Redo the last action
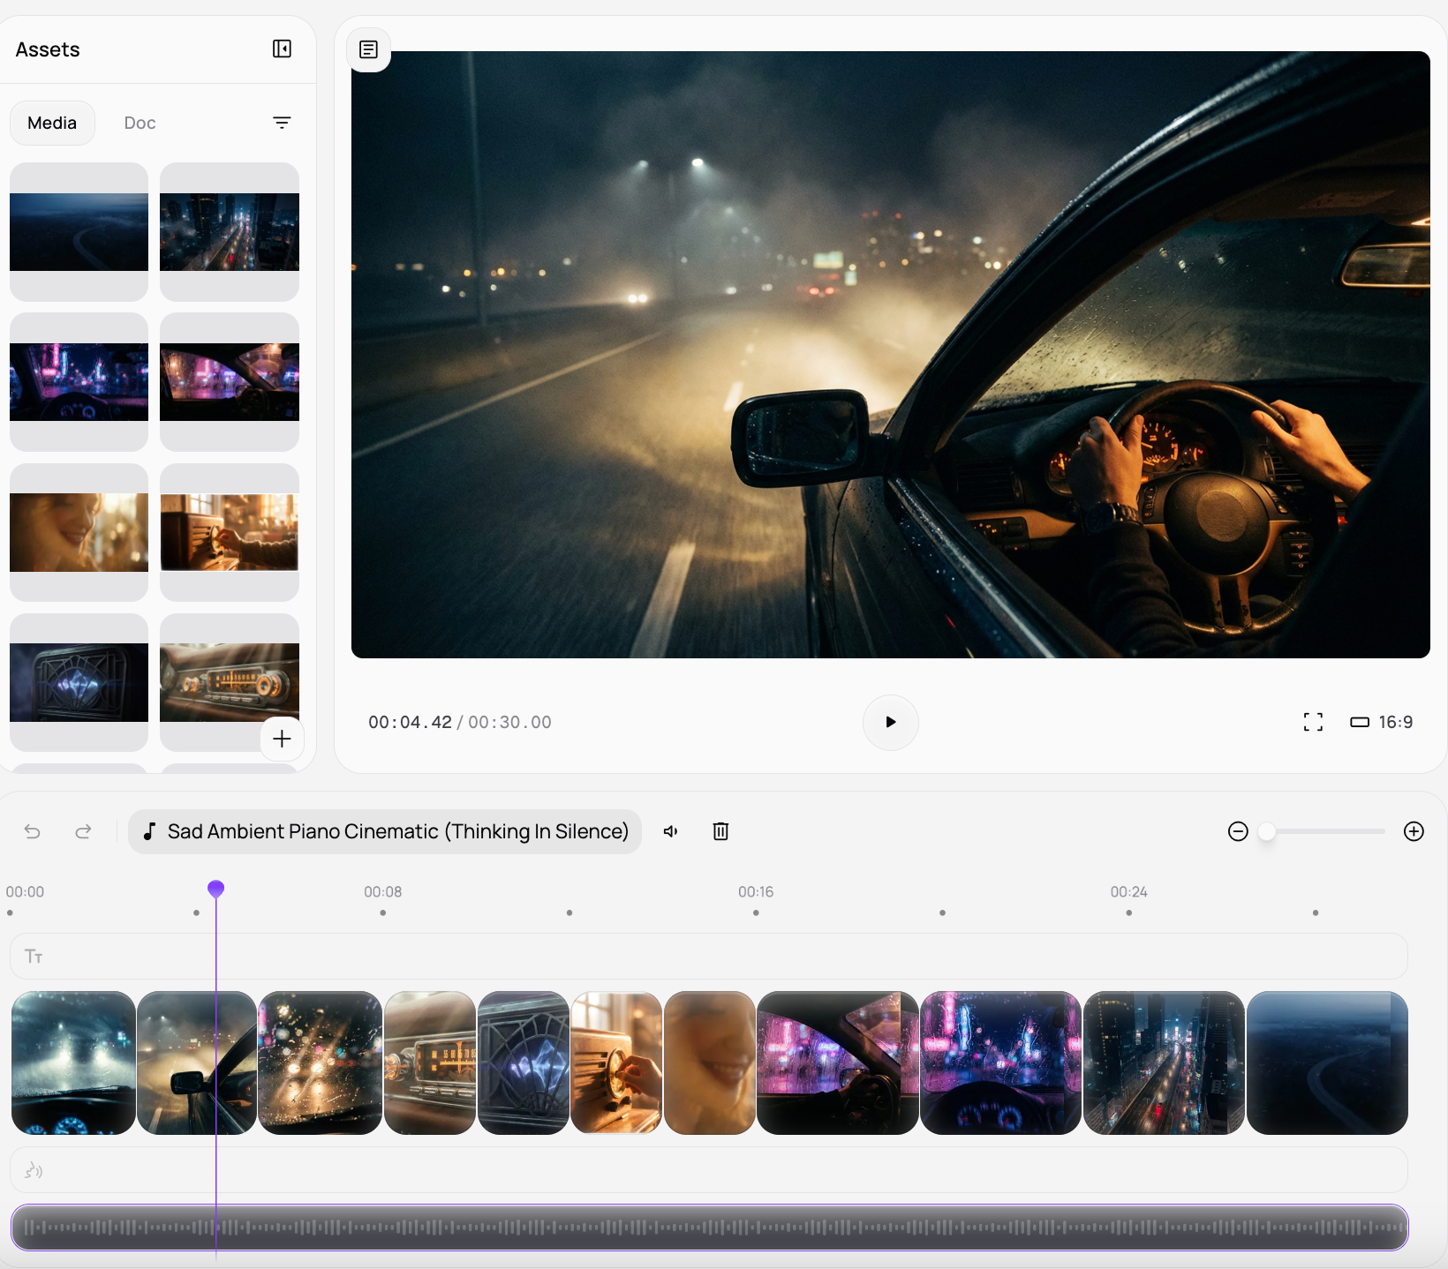This screenshot has height=1269, width=1448. point(83,831)
